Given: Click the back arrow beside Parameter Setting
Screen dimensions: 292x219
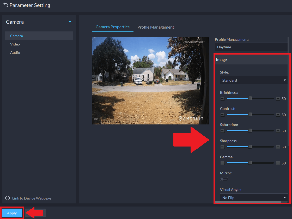Looking at the screenshot, I should tap(5, 5).
